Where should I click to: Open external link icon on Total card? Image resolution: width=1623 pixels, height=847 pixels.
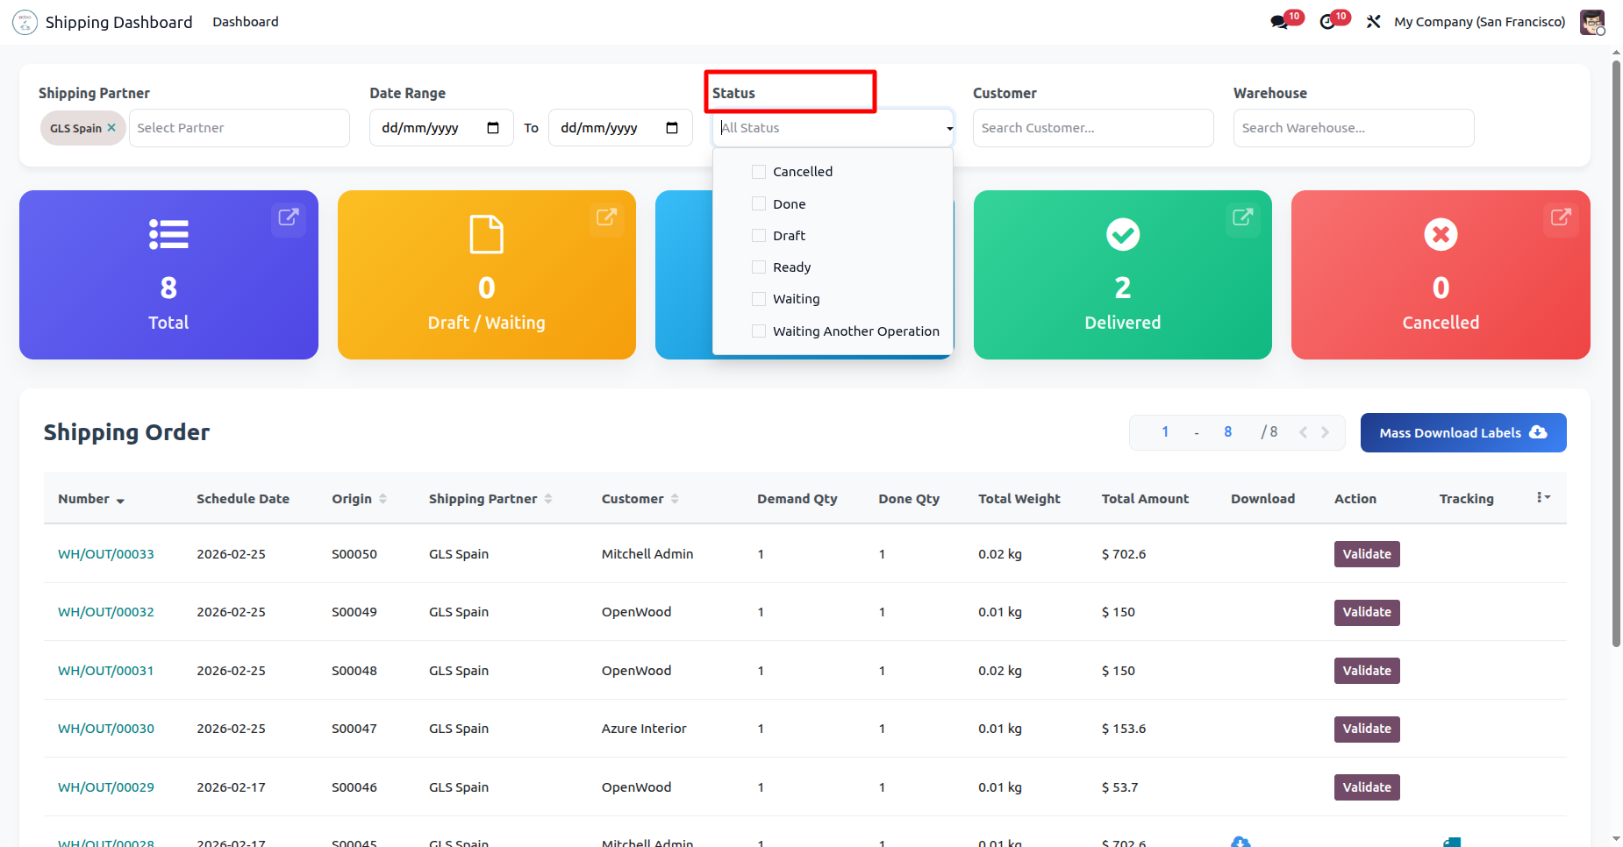[x=289, y=217]
